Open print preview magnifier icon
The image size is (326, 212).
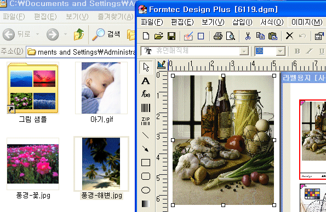coord(230,36)
